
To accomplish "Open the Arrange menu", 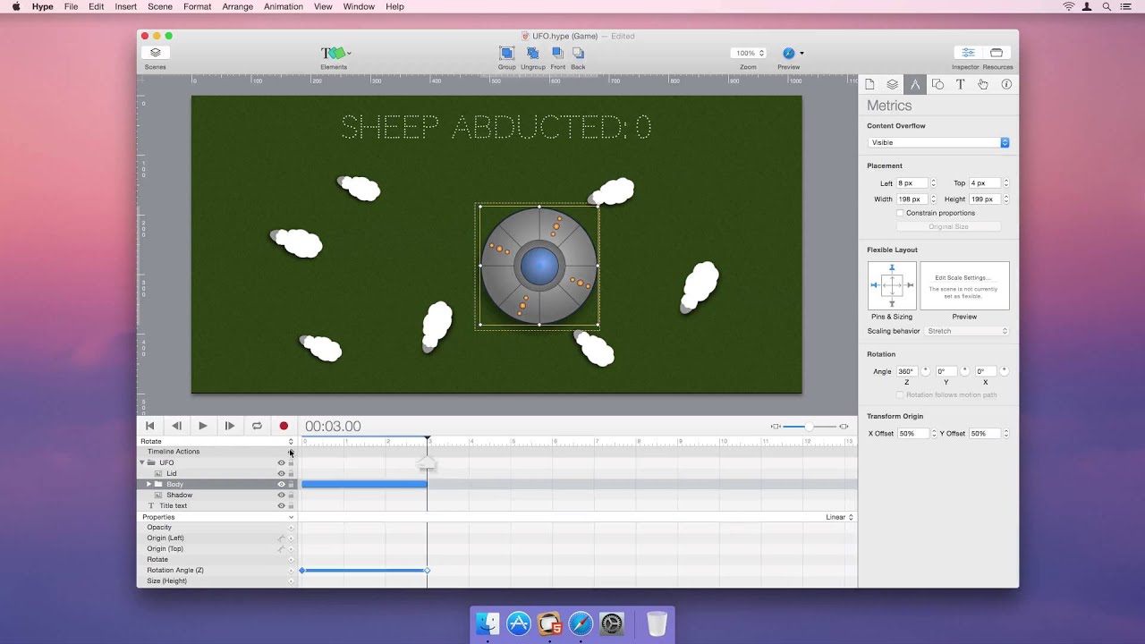I will tap(237, 6).
